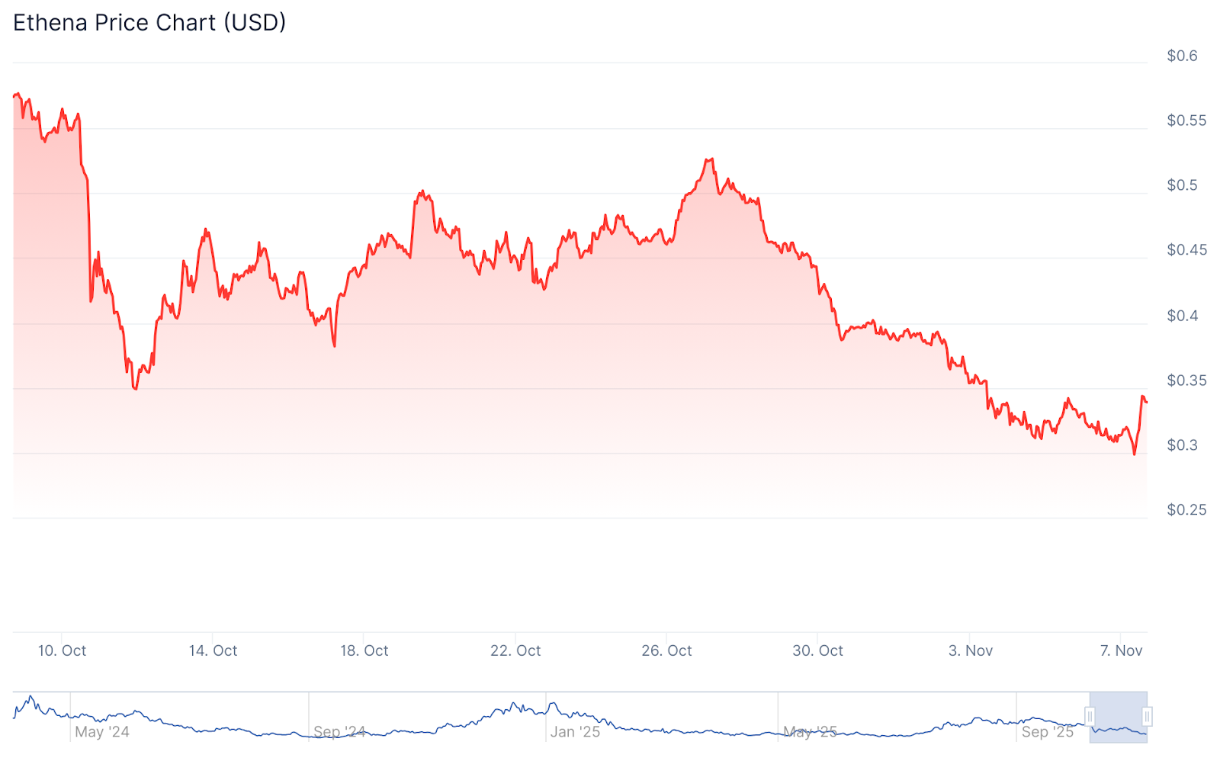Image resolution: width=1220 pixels, height=761 pixels.
Task: Click the right navigator range handle
Action: pos(1147,717)
